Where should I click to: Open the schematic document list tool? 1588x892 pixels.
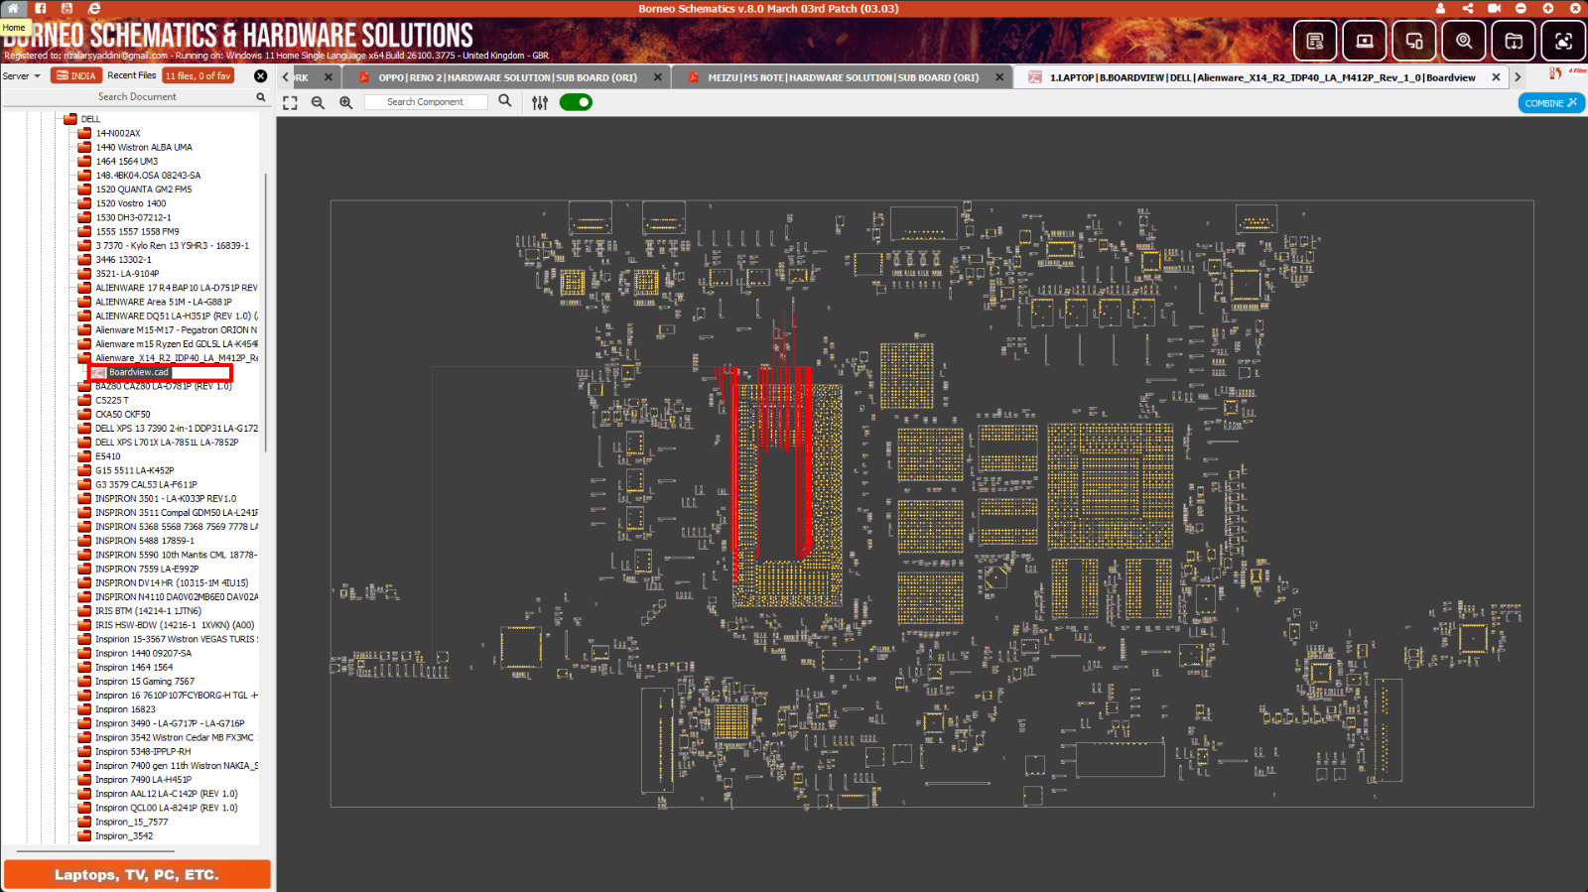pyautogui.click(x=1315, y=41)
